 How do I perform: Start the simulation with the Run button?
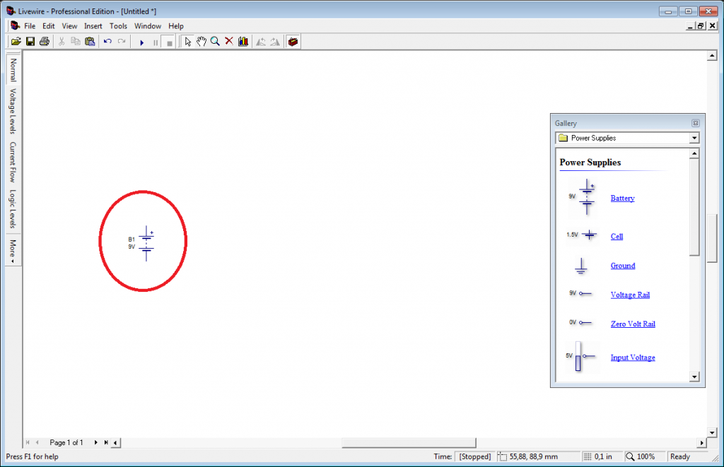(141, 42)
